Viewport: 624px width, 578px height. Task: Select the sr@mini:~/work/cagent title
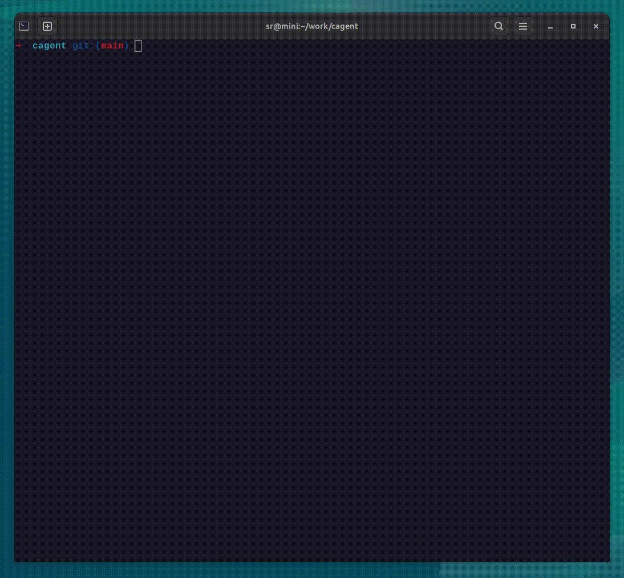[x=312, y=26]
